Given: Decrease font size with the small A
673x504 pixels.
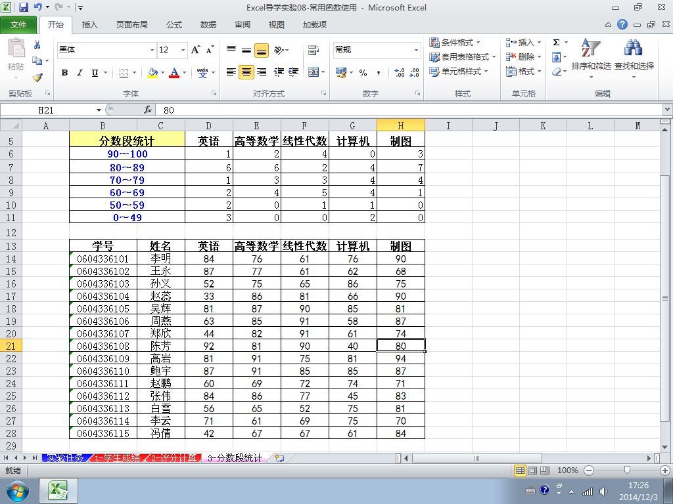Looking at the screenshot, I should pos(210,50).
